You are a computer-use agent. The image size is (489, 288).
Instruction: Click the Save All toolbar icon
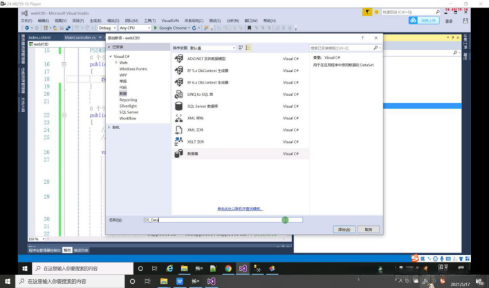68,28
